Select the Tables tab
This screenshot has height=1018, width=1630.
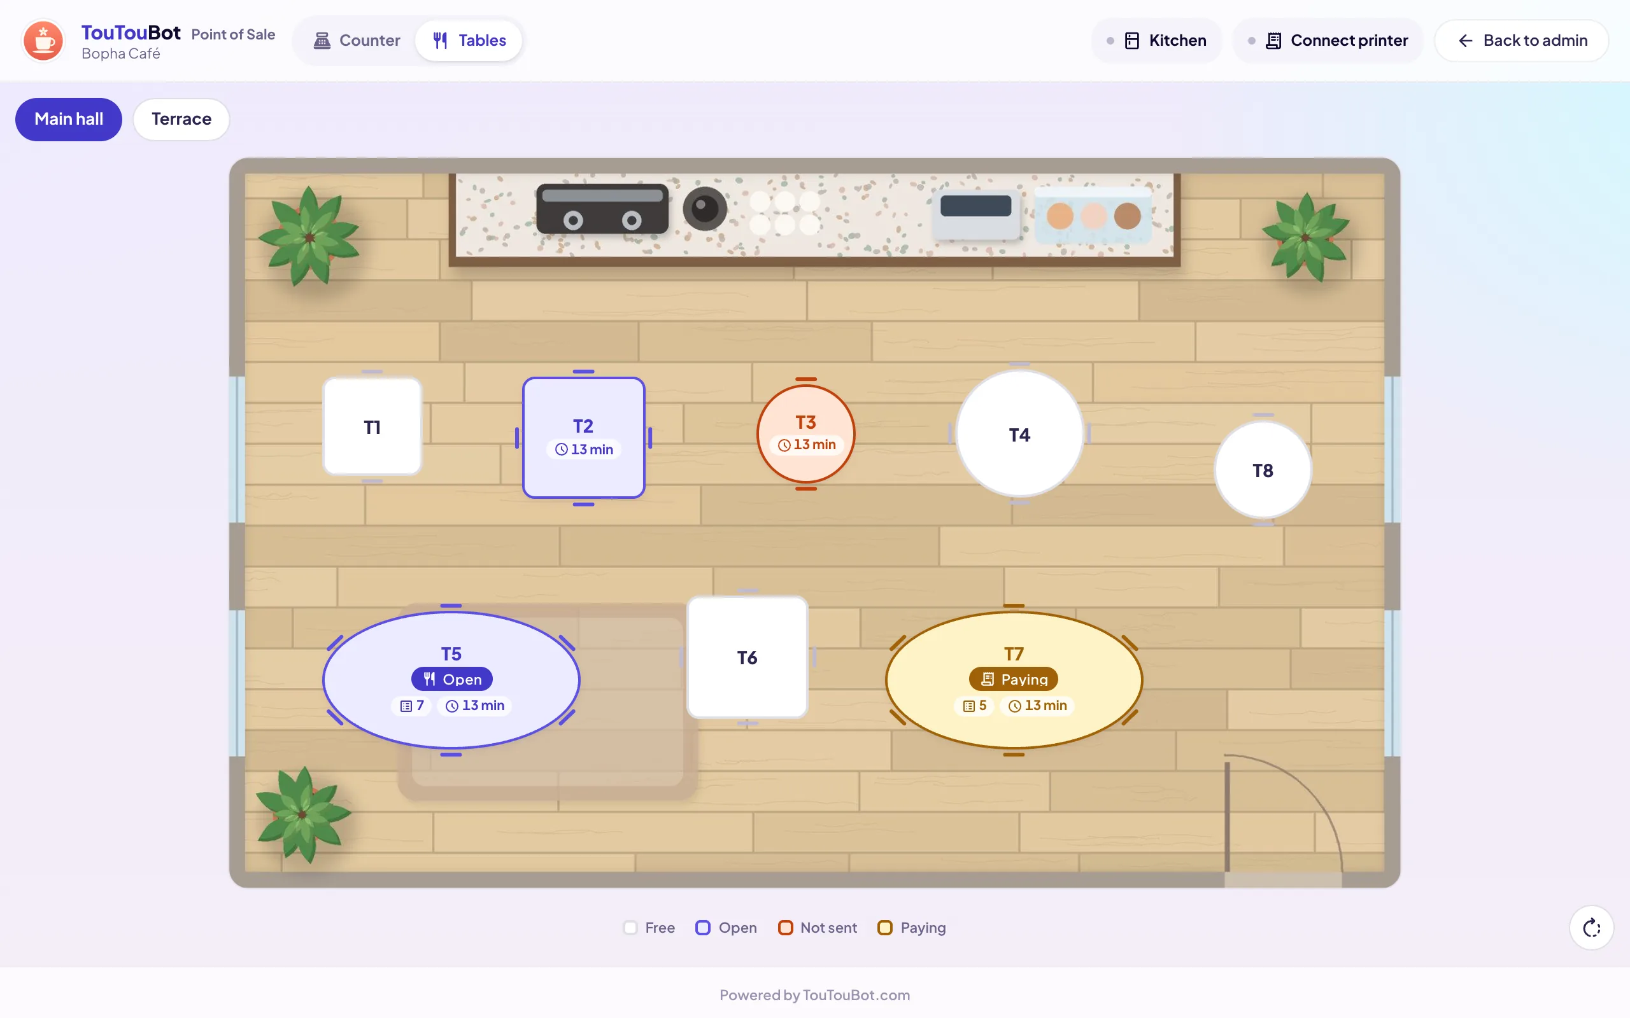[469, 40]
